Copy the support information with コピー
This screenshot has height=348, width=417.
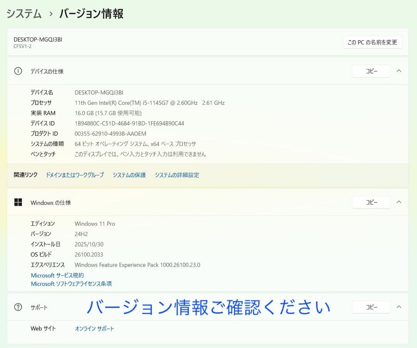371,307
